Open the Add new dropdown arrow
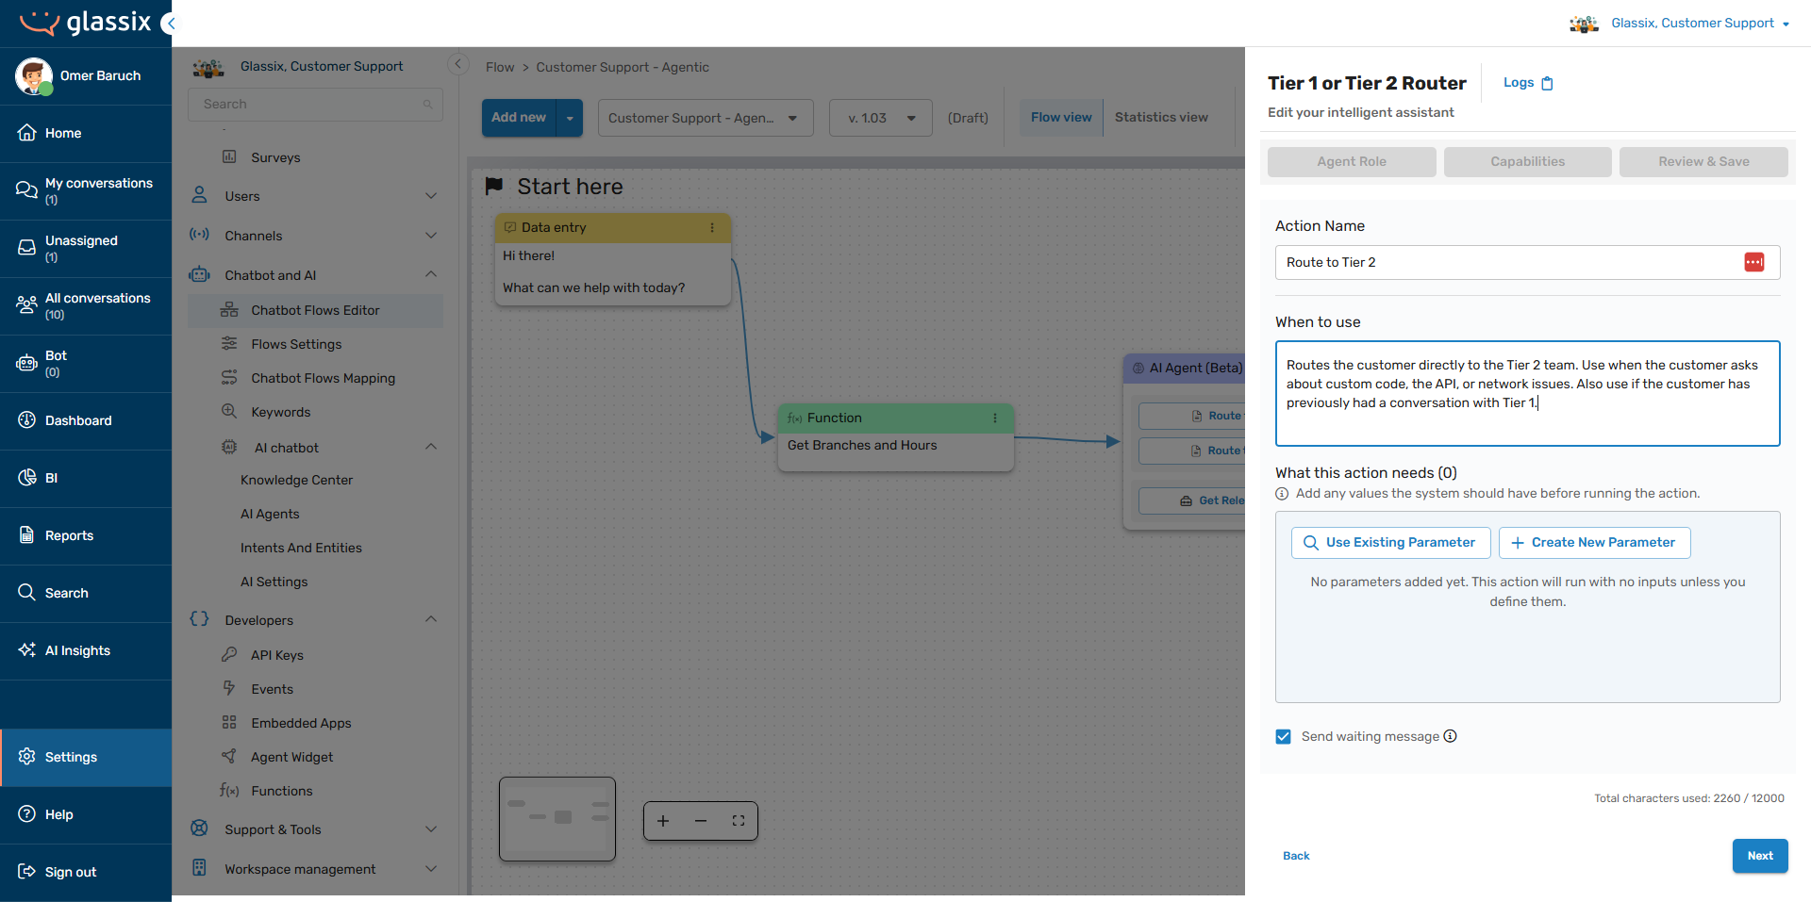This screenshot has width=1811, height=902. click(x=570, y=118)
